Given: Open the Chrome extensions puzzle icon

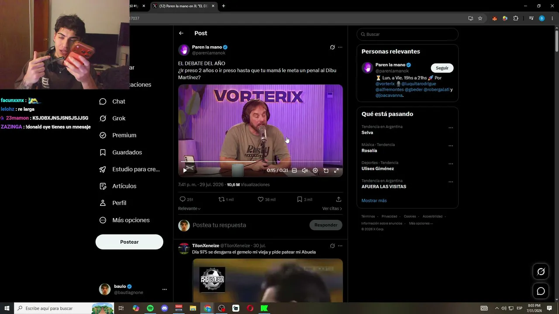Looking at the screenshot, I should point(516,18).
